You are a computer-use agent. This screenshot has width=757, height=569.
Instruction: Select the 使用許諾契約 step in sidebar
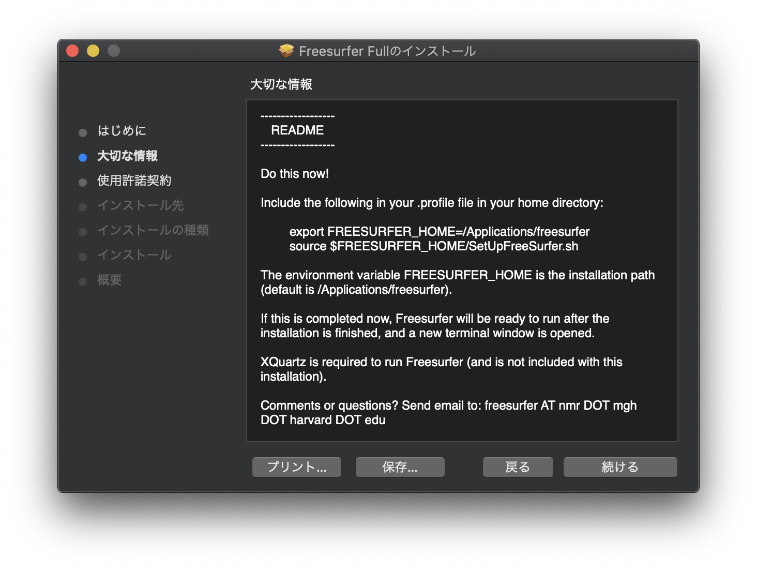[134, 181]
